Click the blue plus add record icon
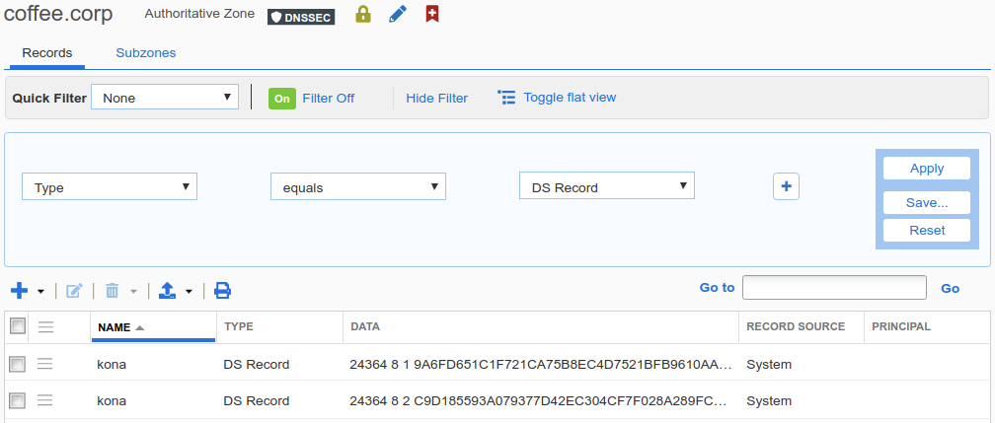 pyautogui.click(x=20, y=291)
